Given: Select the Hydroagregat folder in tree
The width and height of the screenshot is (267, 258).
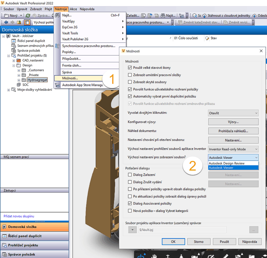Looking at the screenshot, I should [37, 80].
